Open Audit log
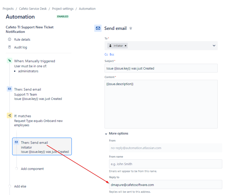Screen dimensions: 226x195 [x=21, y=47]
